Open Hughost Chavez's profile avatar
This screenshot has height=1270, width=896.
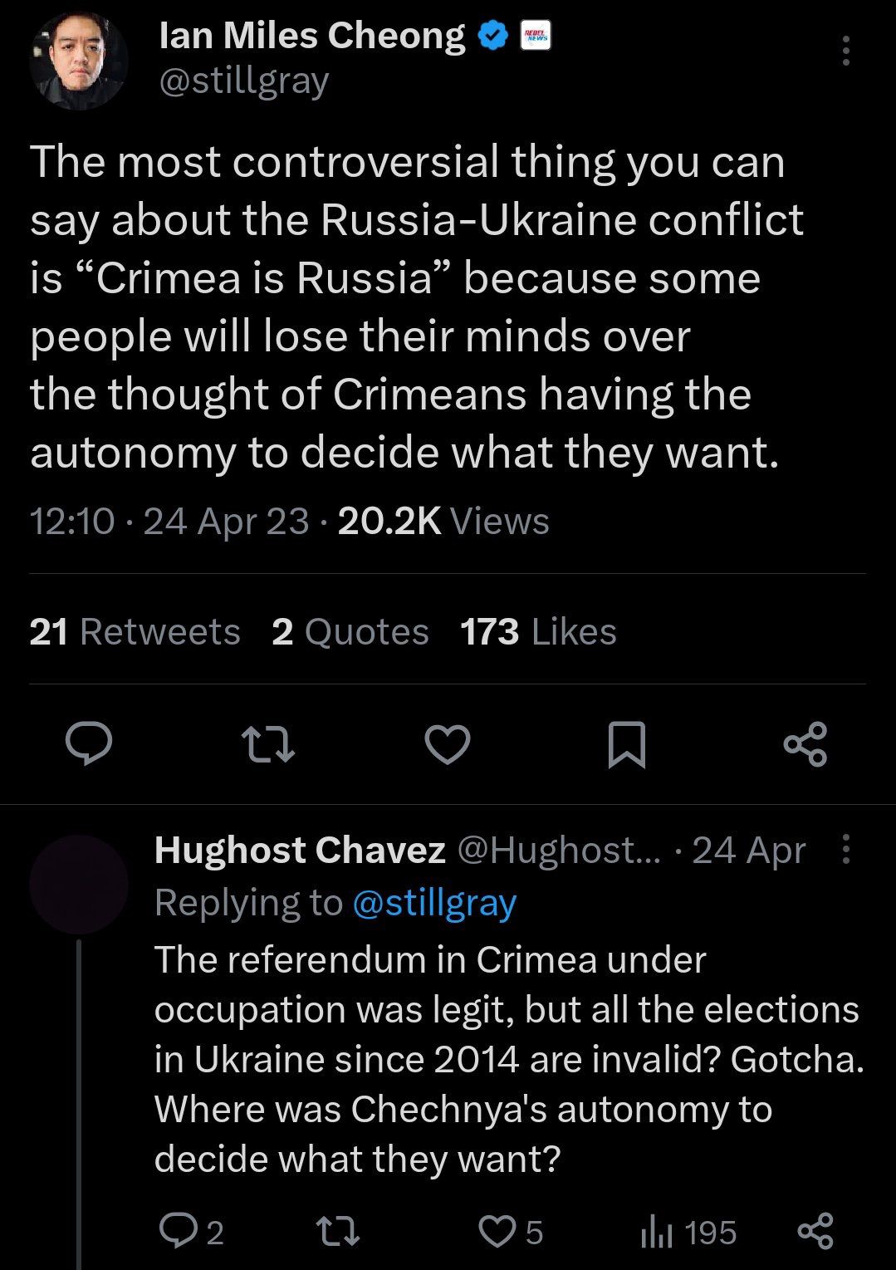click(x=79, y=885)
